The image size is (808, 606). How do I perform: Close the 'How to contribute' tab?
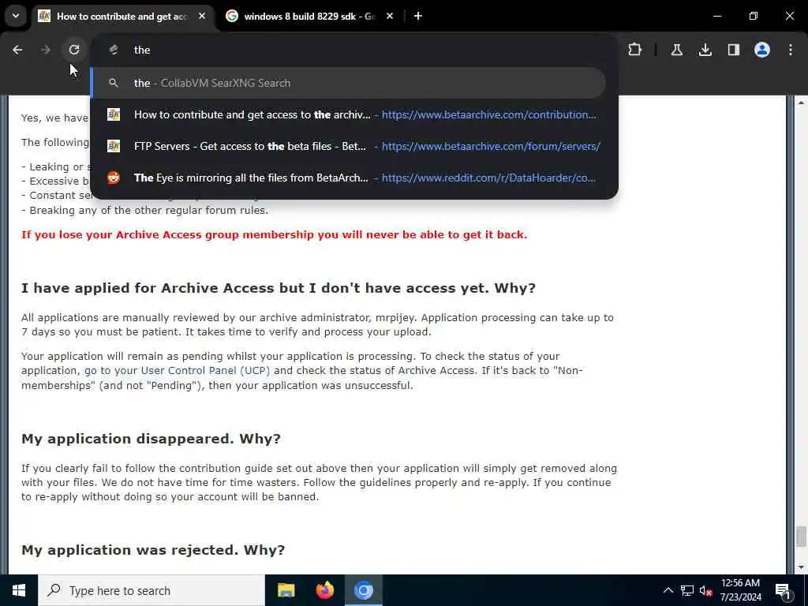pyautogui.click(x=202, y=16)
